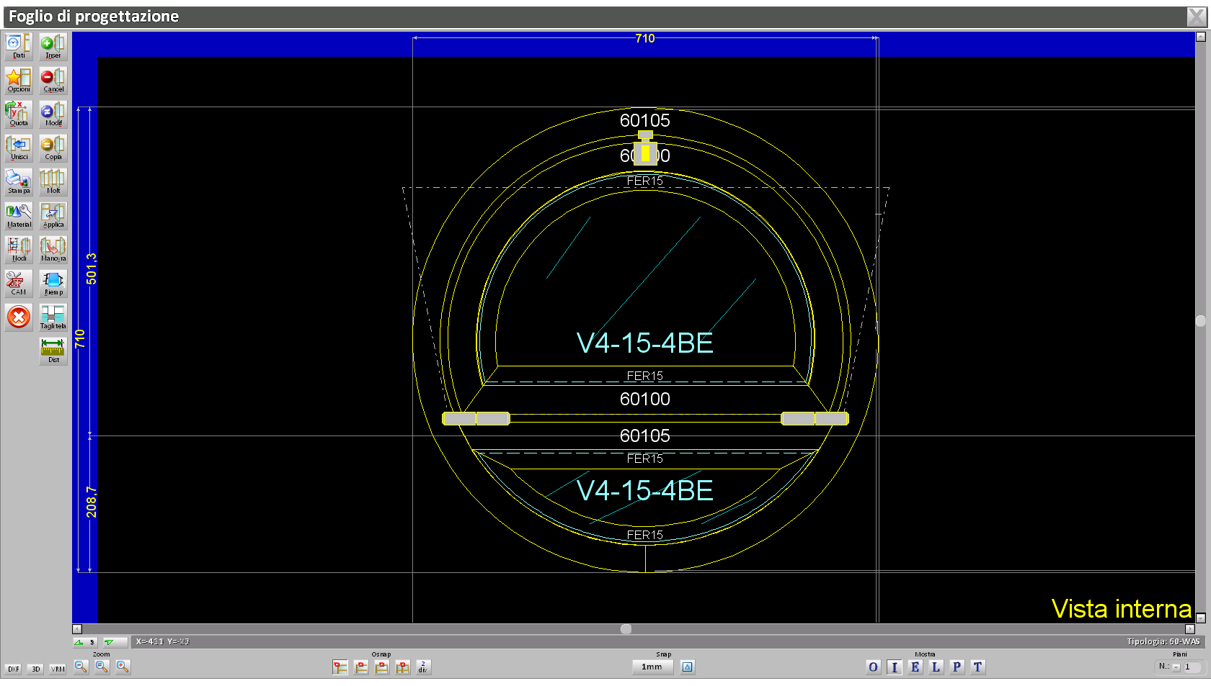Screen dimensions: 1211x686
Task: Click the 501,3 vertical dimension
Action: [x=92, y=268]
